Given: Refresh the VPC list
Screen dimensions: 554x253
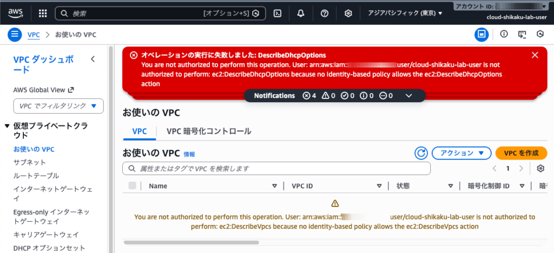Looking at the screenshot, I should click(x=421, y=153).
